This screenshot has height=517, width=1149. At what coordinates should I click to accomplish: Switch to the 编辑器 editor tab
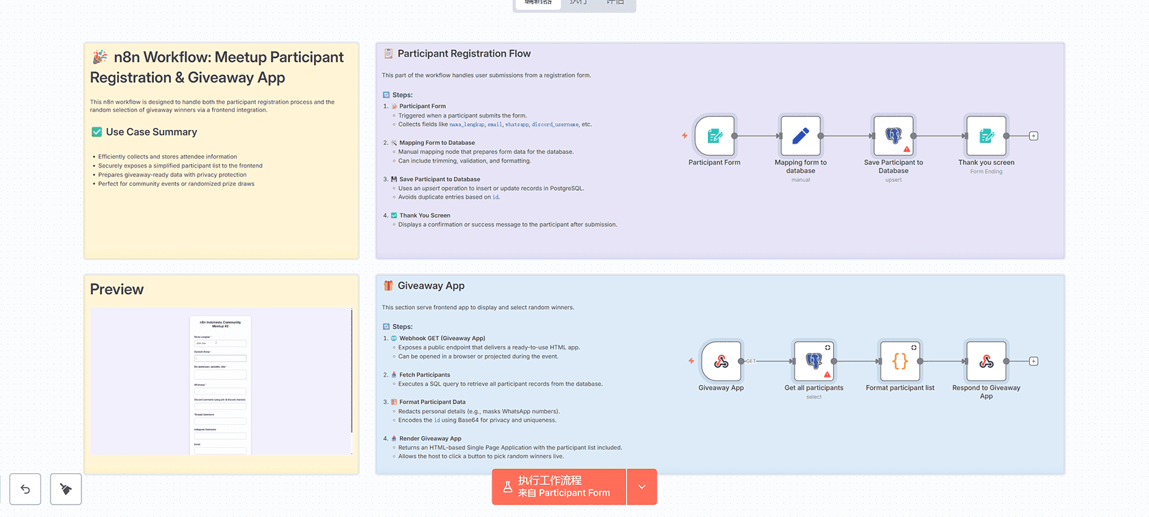tap(538, 3)
